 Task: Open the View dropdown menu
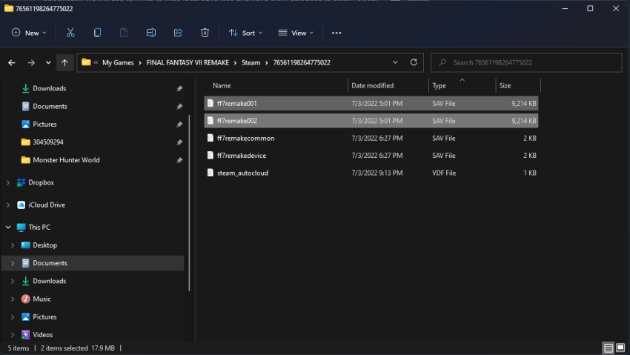coord(295,33)
